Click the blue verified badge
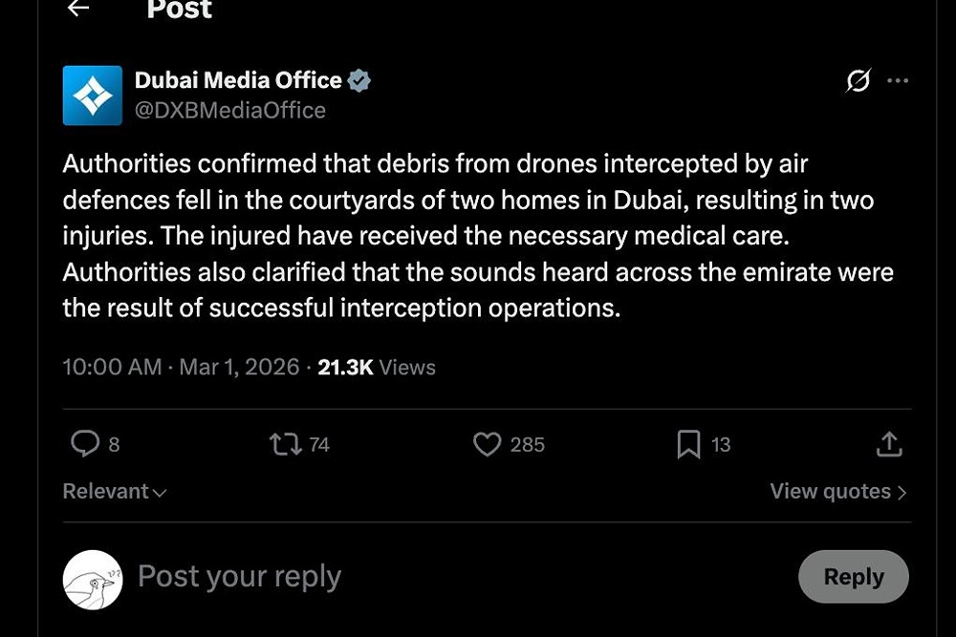This screenshot has height=637, width=956. (x=359, y=81)
